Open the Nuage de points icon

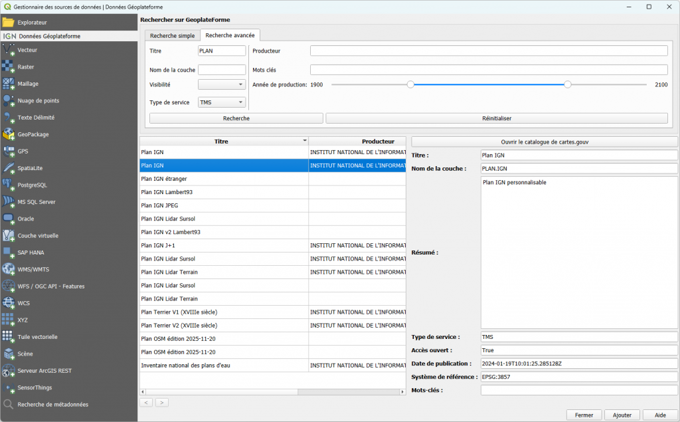pos(9,100)
